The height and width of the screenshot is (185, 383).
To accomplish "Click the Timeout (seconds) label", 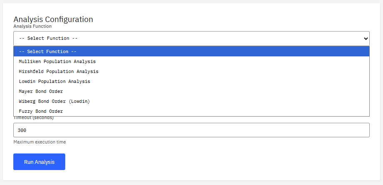I will [x=34, y=118].
